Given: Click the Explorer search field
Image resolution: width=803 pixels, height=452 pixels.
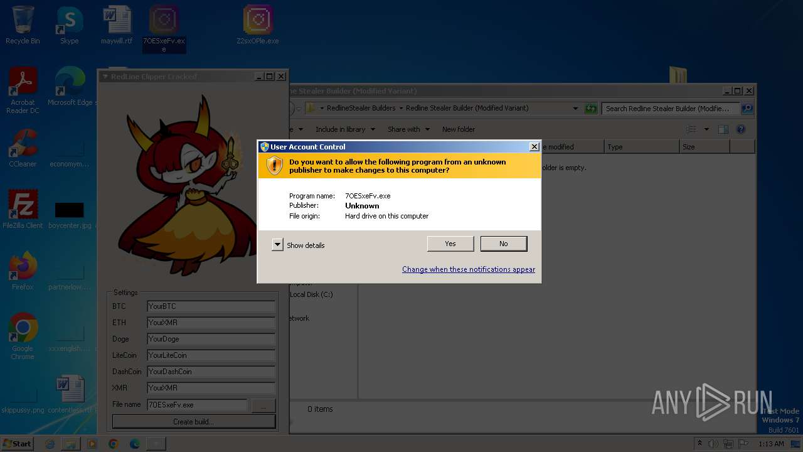Looking at the screenshot, I should 671,109.
